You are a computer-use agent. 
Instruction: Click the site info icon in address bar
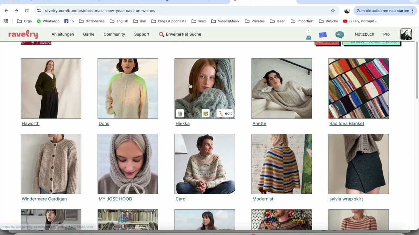coord(39,11)
